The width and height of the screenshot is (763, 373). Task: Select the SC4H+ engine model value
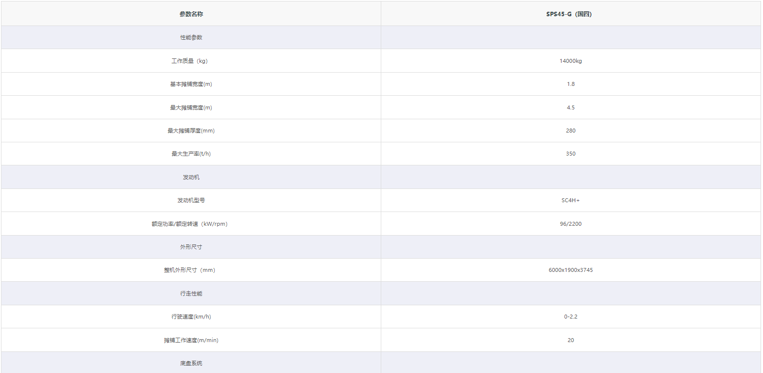pyautogui.click(x=570, y=200)
